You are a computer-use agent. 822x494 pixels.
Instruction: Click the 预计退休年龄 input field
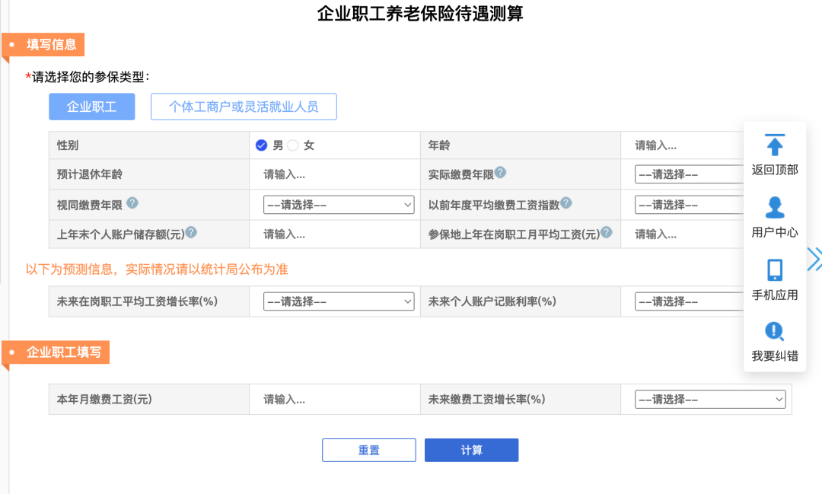pos(334,174)
